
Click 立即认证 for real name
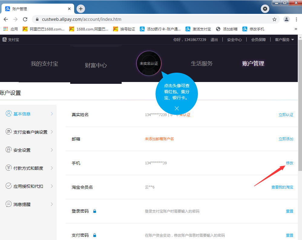[x=286, y=115]
